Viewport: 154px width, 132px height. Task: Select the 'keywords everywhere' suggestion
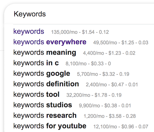(50, 42)
